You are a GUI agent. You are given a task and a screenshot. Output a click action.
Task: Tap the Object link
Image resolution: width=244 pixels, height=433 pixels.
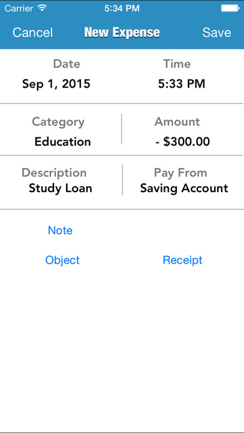[x=62, y=260]
